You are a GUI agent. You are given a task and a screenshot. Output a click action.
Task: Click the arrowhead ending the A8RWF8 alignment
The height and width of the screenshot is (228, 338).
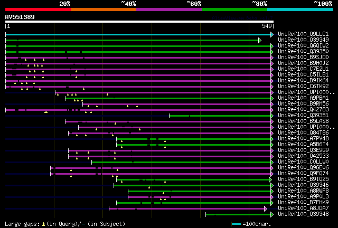[x=272, y=192]
